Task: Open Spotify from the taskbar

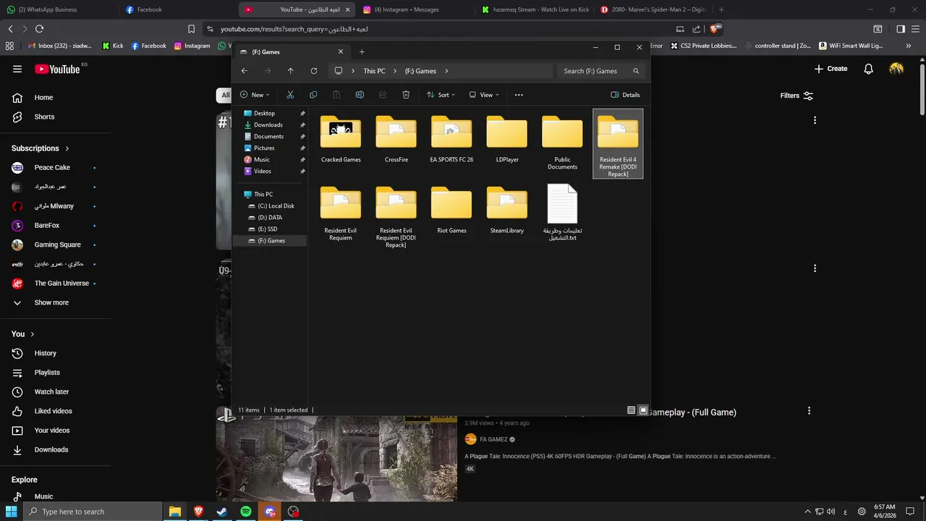Action: coord(246,512)
